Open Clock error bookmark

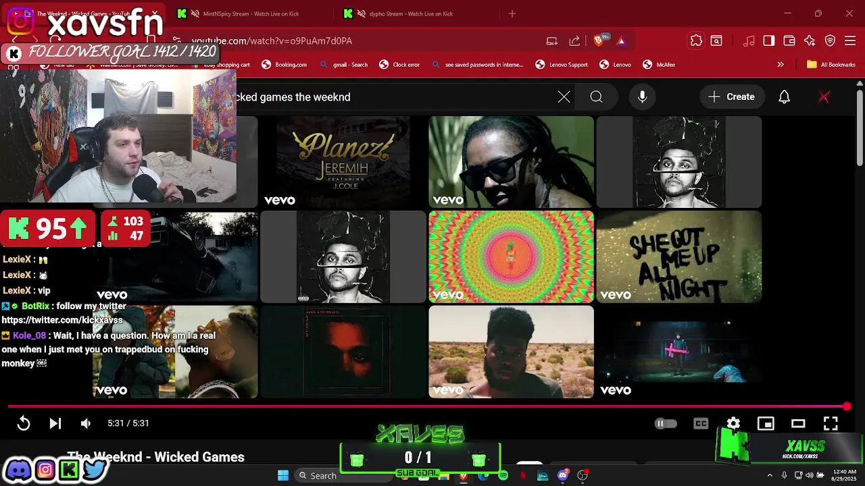click(x=399, y=65)
